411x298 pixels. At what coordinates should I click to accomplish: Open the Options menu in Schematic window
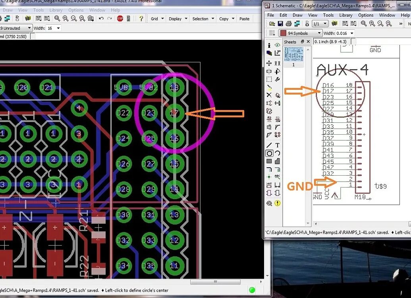[x=366, y=15]
